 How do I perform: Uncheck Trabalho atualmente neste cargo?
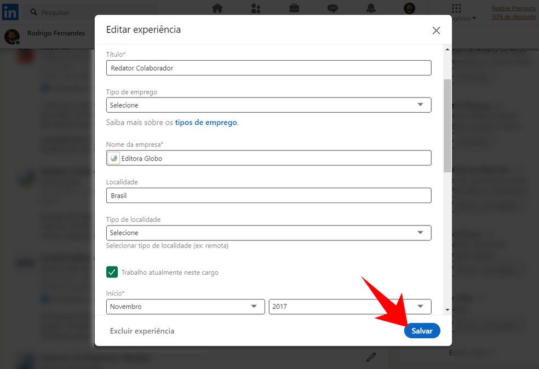coord(112,272)
